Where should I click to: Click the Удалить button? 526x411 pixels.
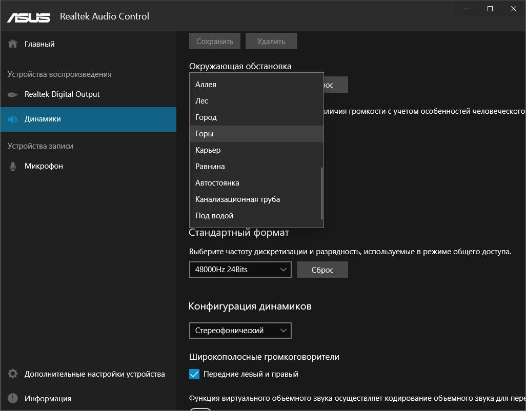point(271,41)
